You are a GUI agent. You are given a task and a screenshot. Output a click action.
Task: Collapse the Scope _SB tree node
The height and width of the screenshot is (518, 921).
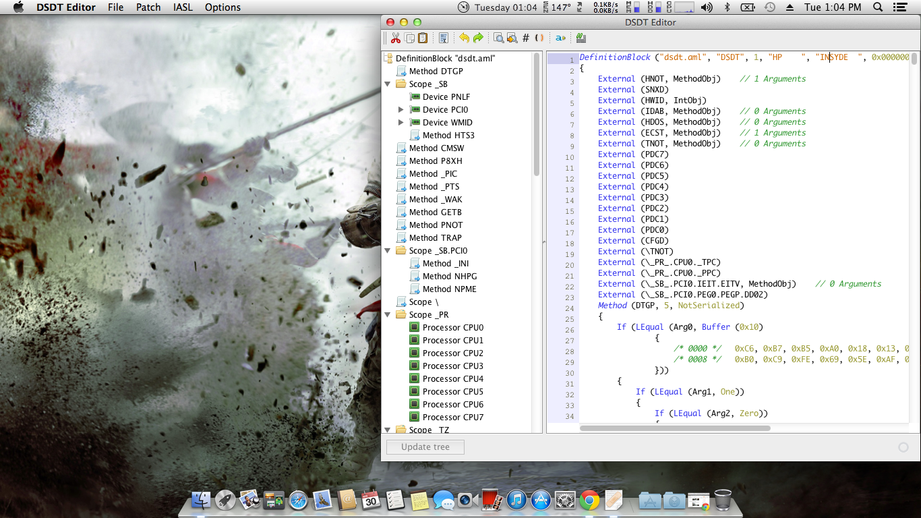coord(388,84)
